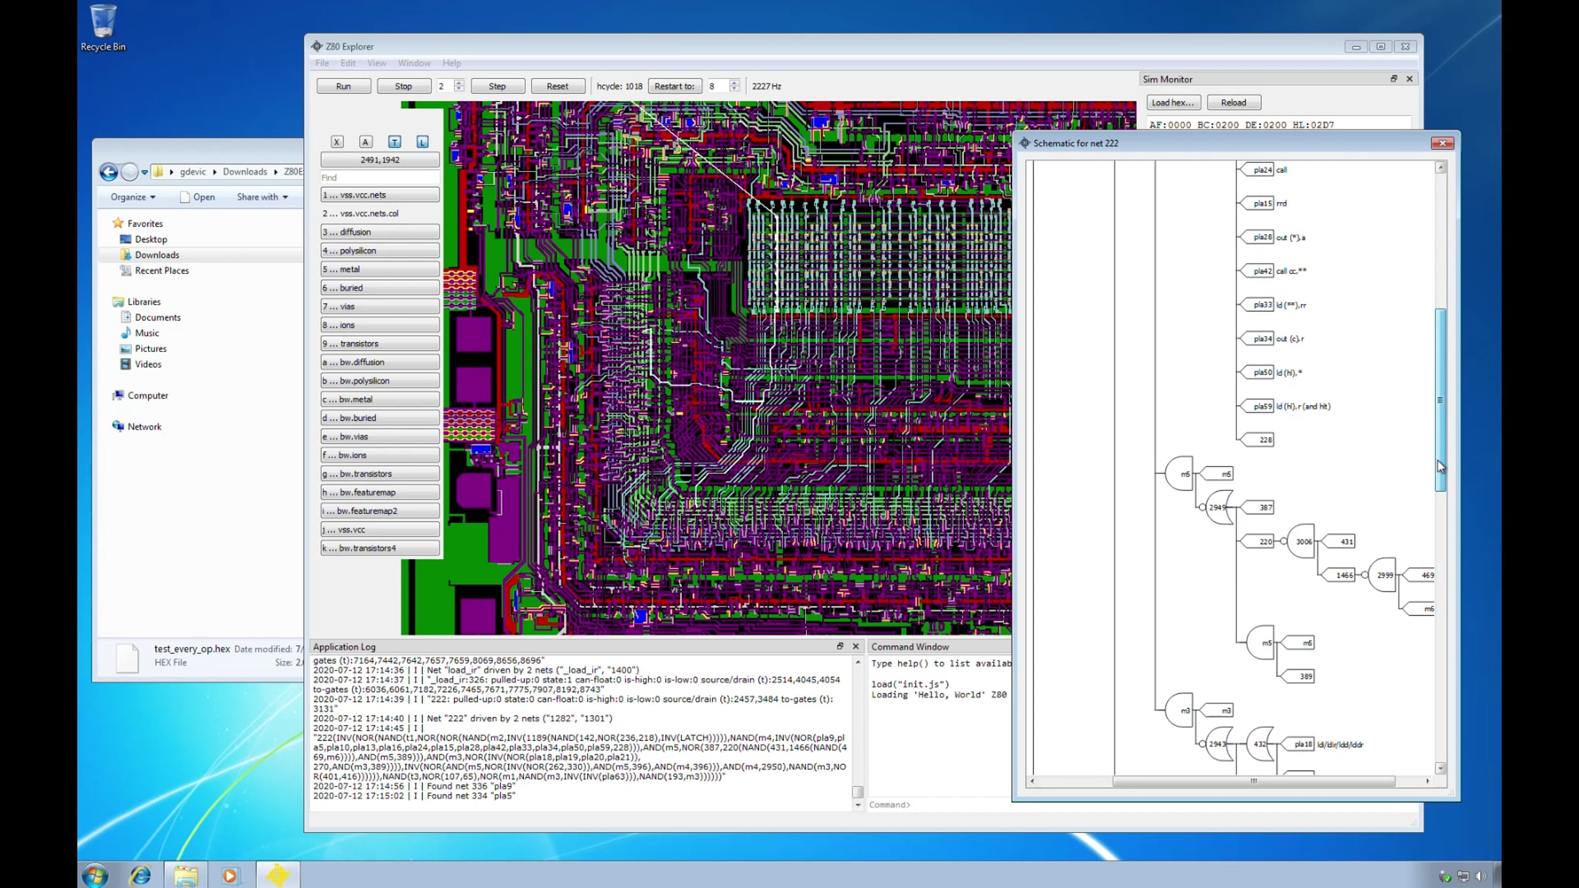Open Computer in the Explorer sidebar
The height and width of the screenshot is (888, 1579).
point(147,395)
